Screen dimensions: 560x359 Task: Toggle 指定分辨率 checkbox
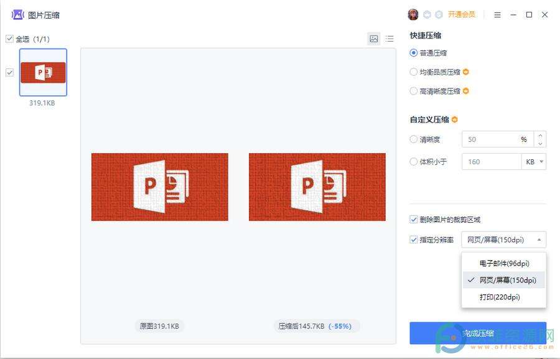[414, 240]
